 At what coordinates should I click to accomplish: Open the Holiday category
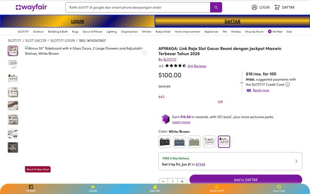coord(236,31)
